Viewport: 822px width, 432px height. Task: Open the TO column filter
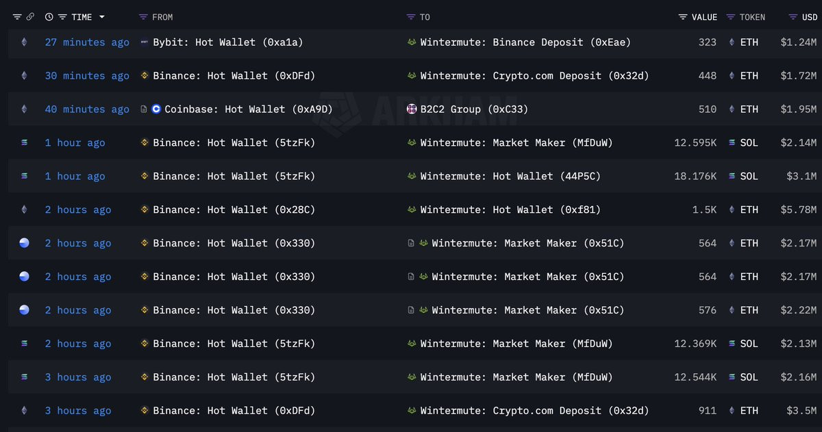pos(411,17)
